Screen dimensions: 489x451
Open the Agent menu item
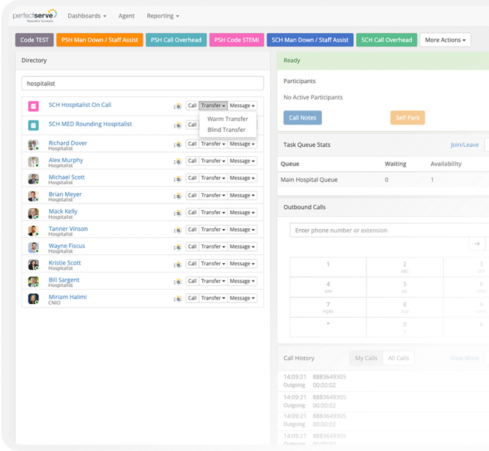tap(127, 16)
